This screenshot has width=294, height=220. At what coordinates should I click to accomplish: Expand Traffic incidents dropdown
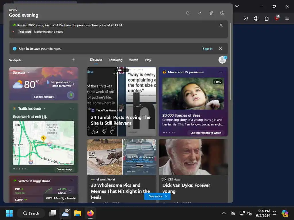(45, 109)
